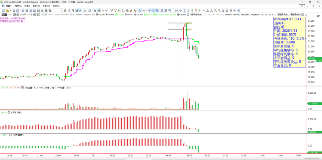Toggle the X box beside 買賣力道 indicator
This screenshot has height=160, width=322.
pos(9,112)
